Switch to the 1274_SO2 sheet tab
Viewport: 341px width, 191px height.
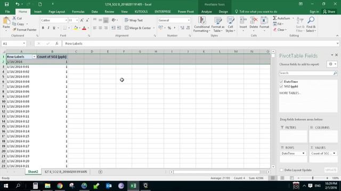pyautogui.click(x=66, y=172)
